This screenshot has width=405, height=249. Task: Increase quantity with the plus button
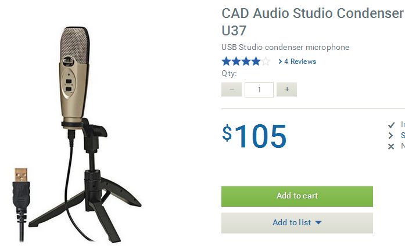(x=286, y=89)
